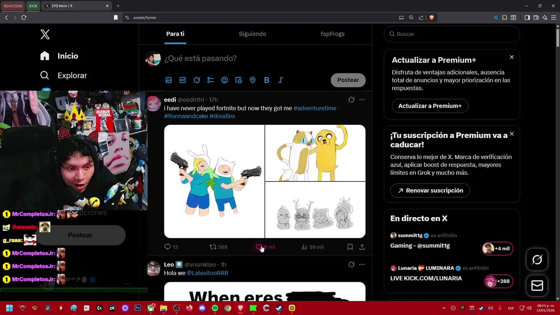Add a GIF to the post
560x315 pixels.
pos(183,80)
